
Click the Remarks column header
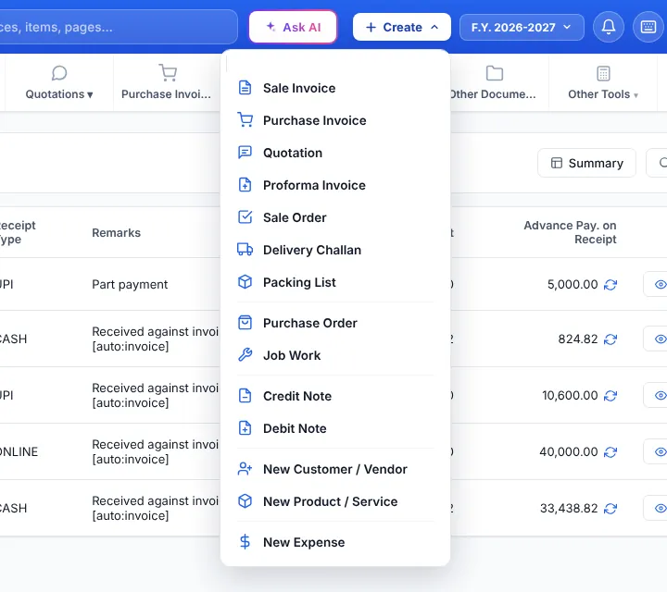pos(116,232)
